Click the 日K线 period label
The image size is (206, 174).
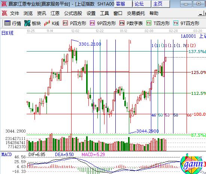pos(7,33)
